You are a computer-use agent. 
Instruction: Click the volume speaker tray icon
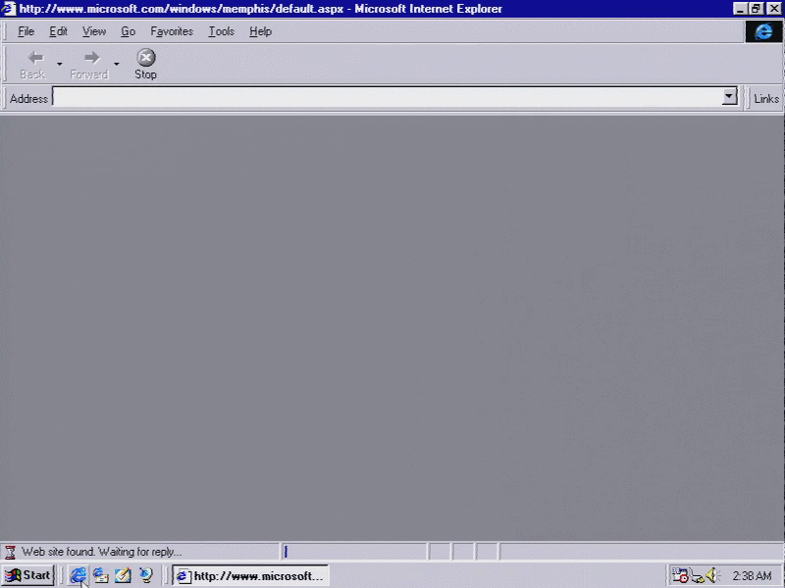(x=713, y=575)
